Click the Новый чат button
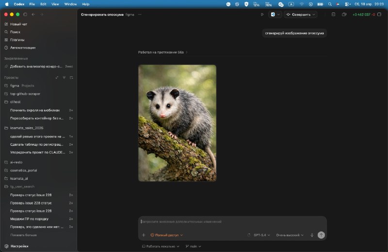Screen dimensions: 388x252 (19, 24)
